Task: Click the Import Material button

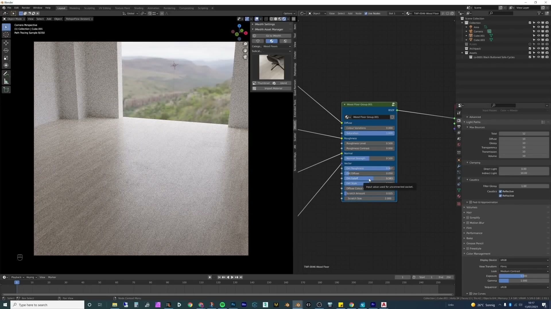Action: pos(271,88)
